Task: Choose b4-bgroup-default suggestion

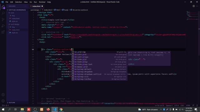Action: coord(99,69)
